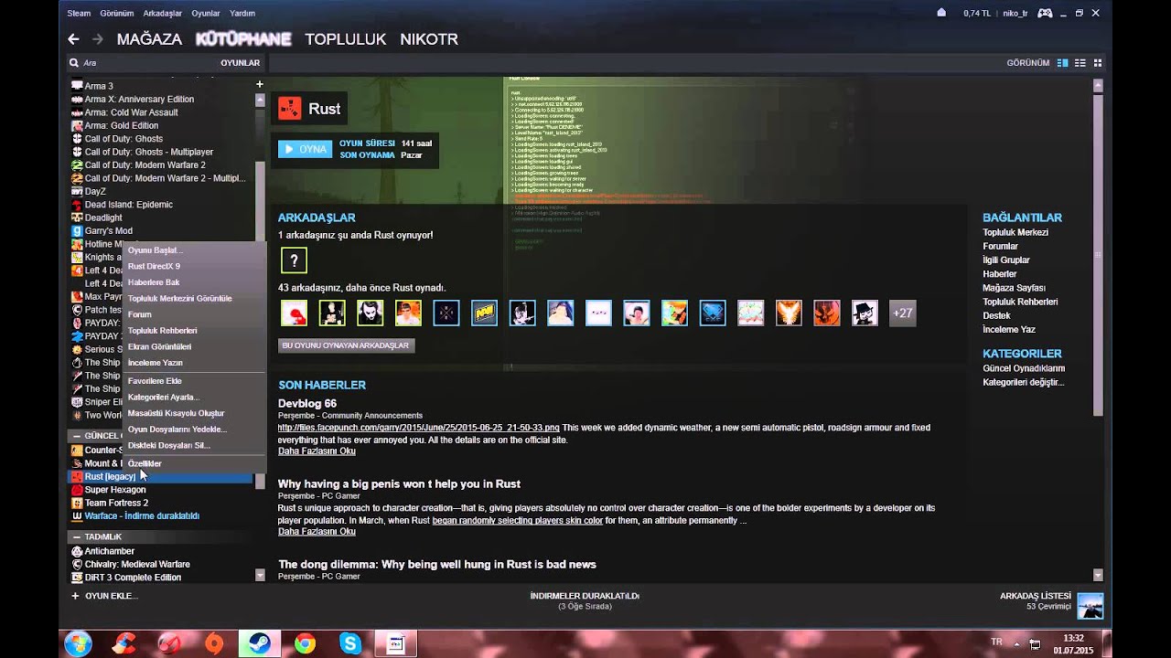
Task: Select 'Team Fortress 2' in the game list
Action: tap(116, 503)
